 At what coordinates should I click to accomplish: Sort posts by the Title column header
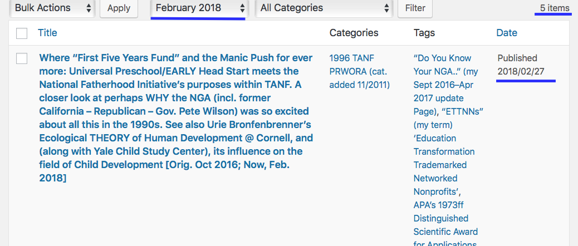[x=47, y=33]
